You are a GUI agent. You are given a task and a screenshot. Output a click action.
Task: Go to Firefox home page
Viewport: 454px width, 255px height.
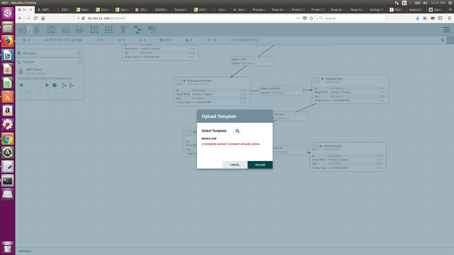[43, 18]
